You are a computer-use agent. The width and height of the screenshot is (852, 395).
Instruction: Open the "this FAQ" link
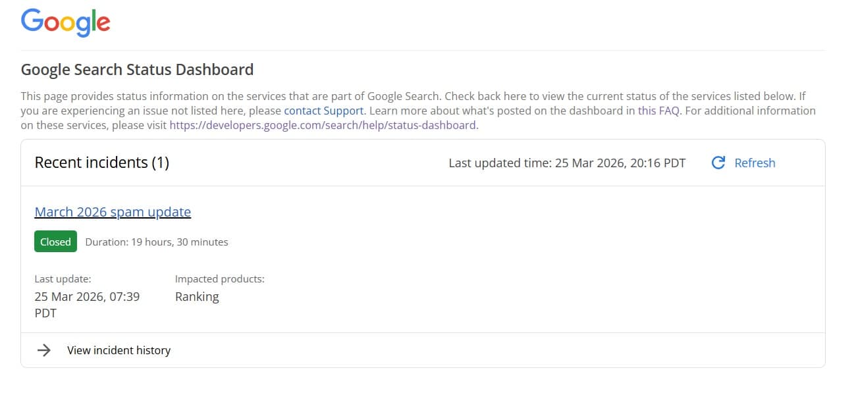658,111
